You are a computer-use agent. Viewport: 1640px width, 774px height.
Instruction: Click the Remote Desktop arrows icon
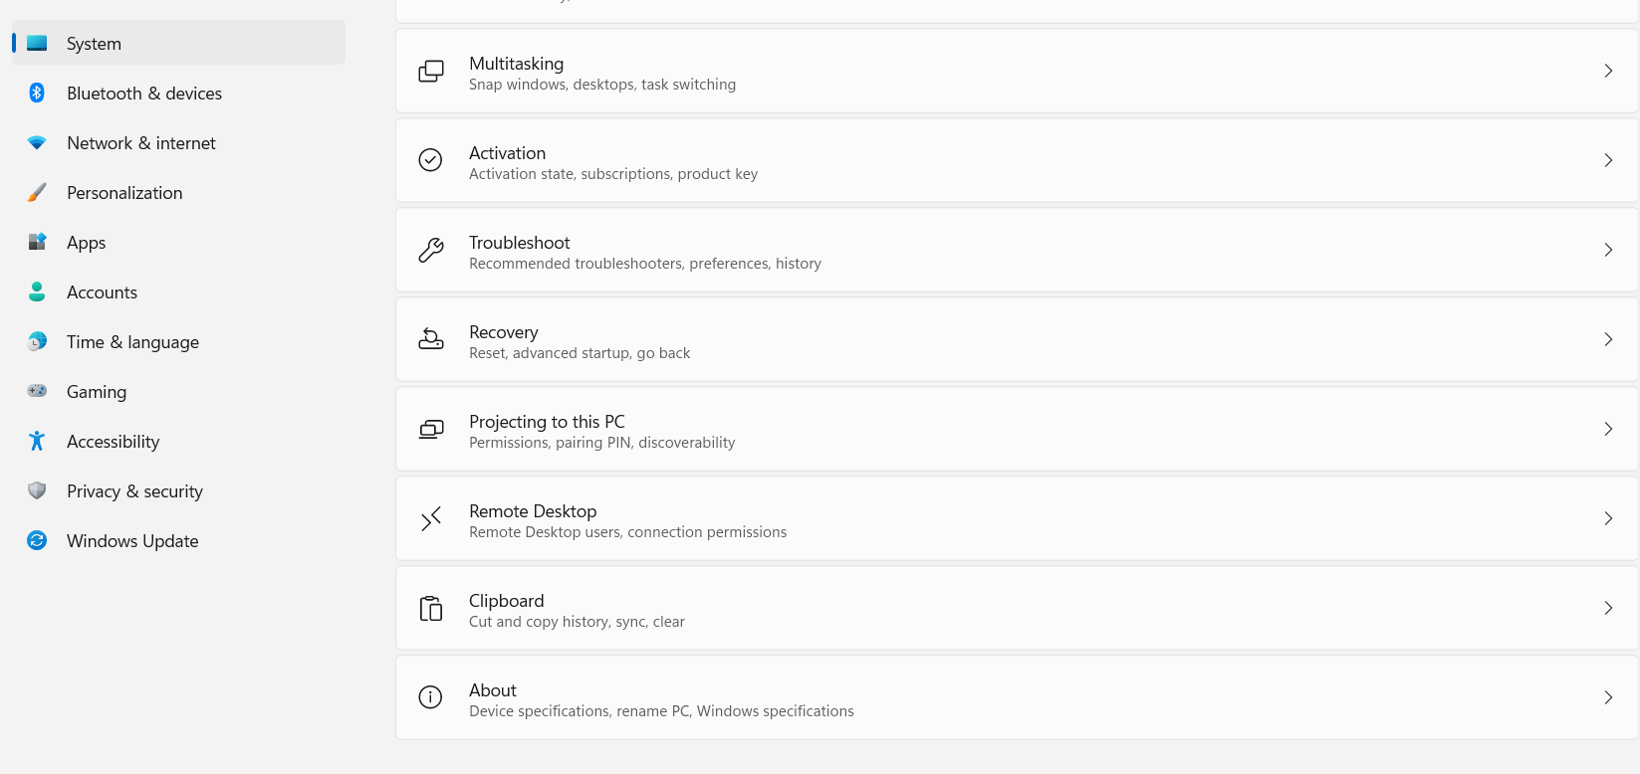click(431, 518)
